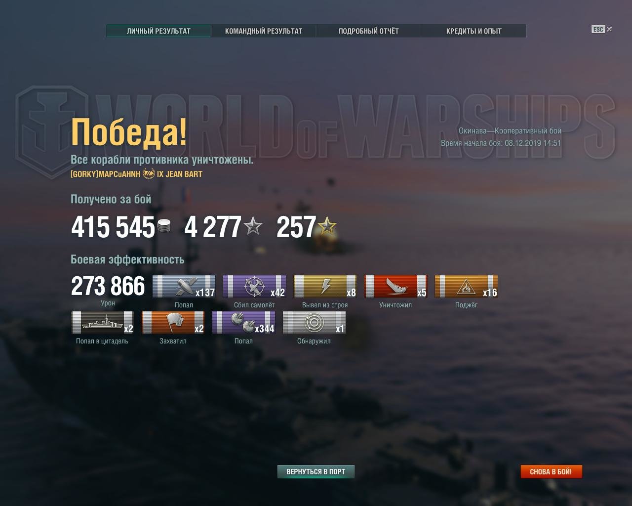Screen dimensions: 632x506
Task: Click the clan rank emblem by player name
Action: pyautogui.click(x=149, y=174)
